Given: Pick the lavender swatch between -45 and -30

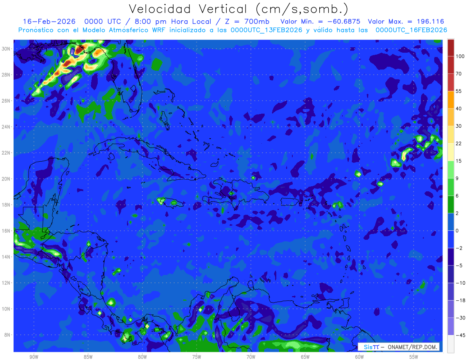Looking at the screenshot, I should click(451, 326).
